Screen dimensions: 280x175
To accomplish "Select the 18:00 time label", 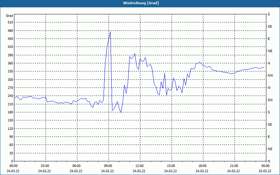I will pyautogui.click(x=203, y=166).
